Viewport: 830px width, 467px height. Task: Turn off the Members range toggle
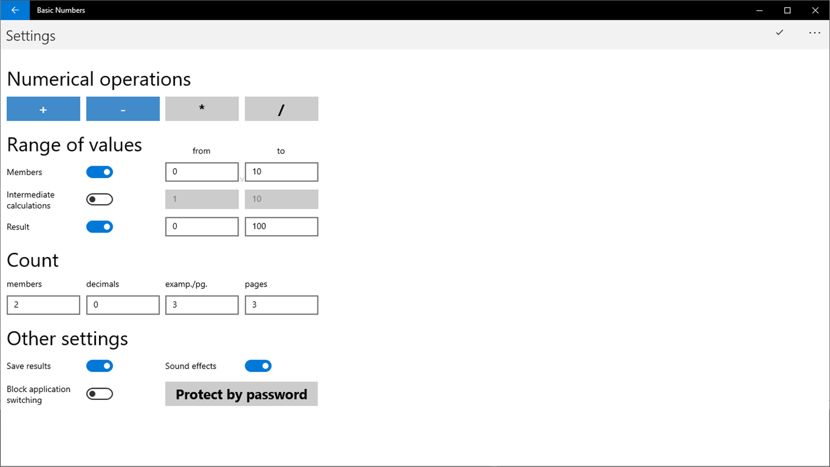100,172
